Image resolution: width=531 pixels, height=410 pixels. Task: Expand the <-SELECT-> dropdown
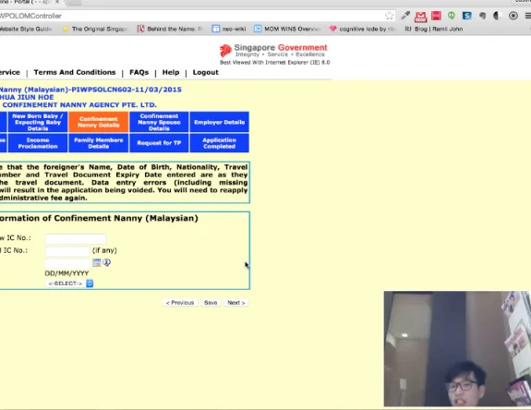pos(69,283)
